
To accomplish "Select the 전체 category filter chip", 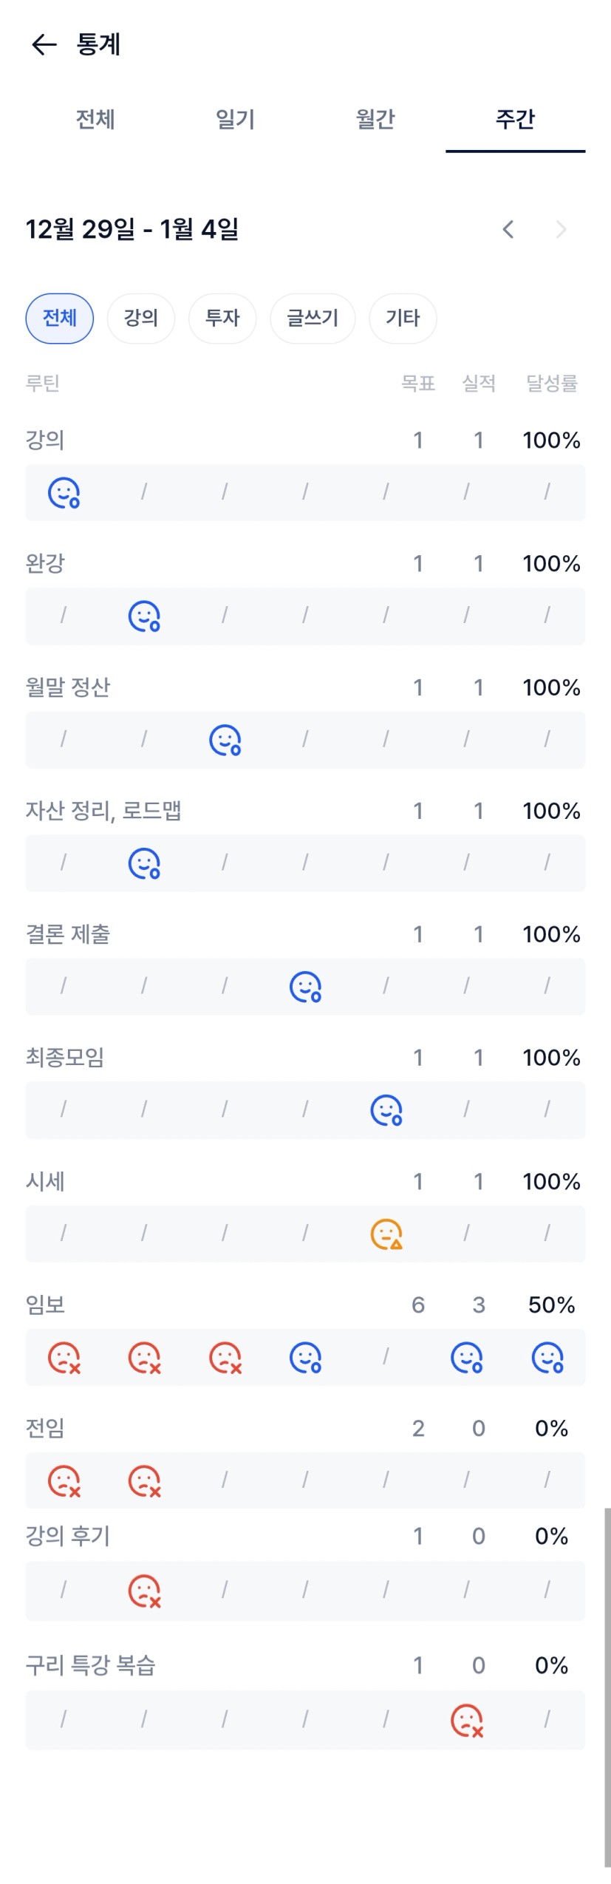I will [60, 319].
